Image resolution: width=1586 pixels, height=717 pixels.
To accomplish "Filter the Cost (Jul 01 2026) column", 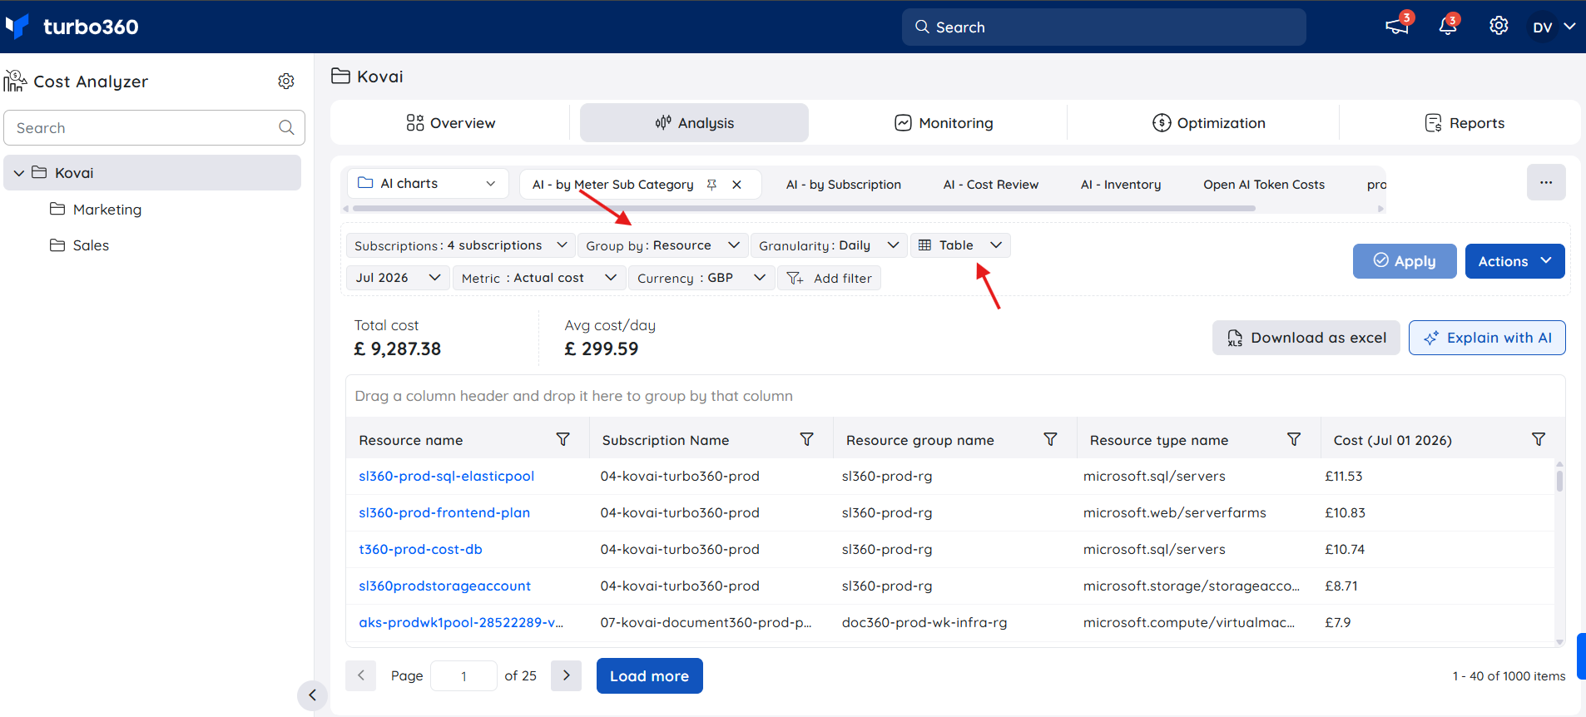I will [x=1539, y=439].
